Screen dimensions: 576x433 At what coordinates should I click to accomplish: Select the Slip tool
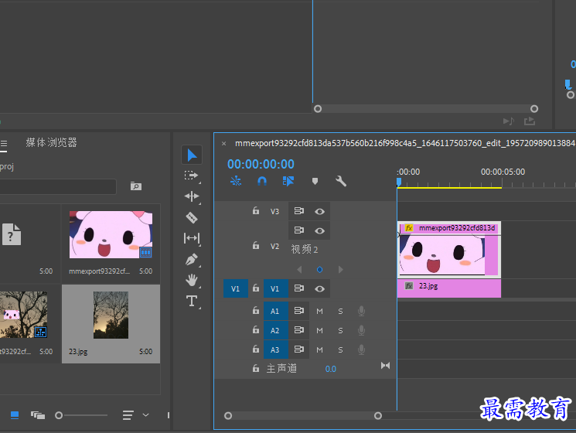pyautogui.click(x=192, y=238)
